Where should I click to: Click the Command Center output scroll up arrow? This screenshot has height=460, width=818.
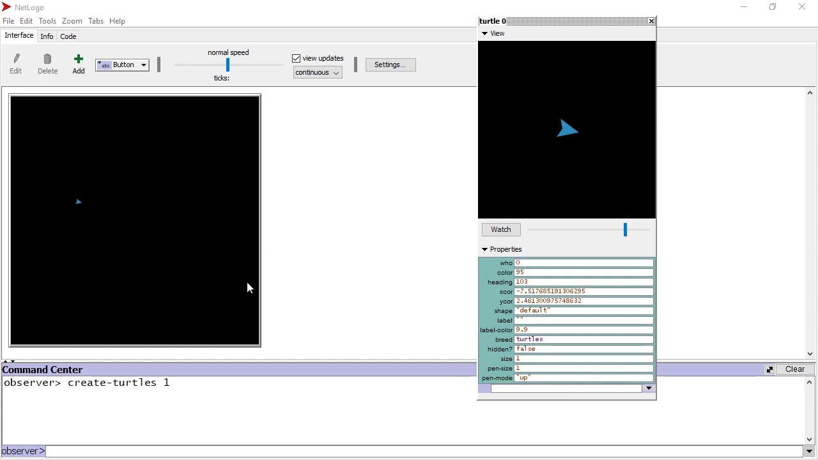coord(810,383)
